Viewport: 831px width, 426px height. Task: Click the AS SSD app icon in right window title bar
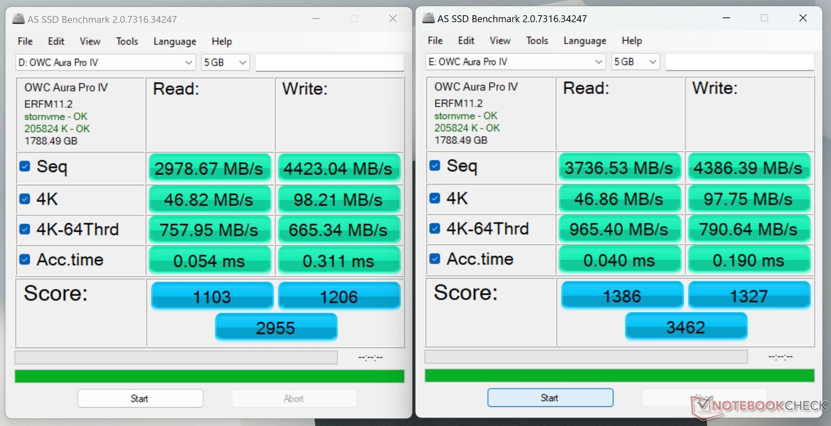[x=428, y=18]
